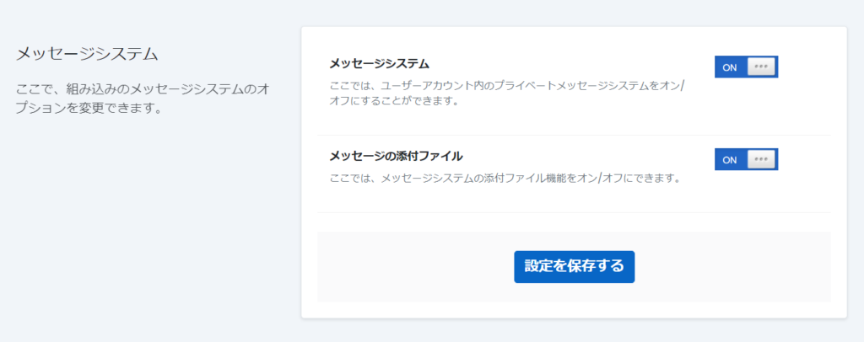Click the ON label of メッセージシステム switch
The height and width of the screenshot is (342, 864).
pyautogui.click(x=730, y=67)
